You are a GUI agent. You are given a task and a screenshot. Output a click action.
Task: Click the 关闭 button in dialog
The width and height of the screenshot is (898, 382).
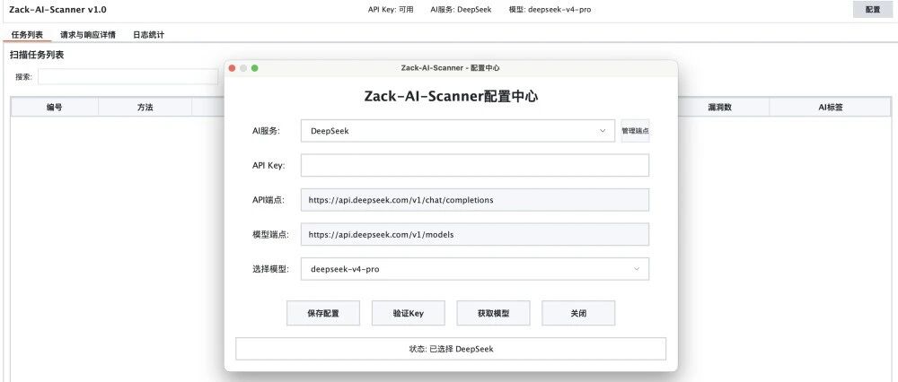[578, 313]
